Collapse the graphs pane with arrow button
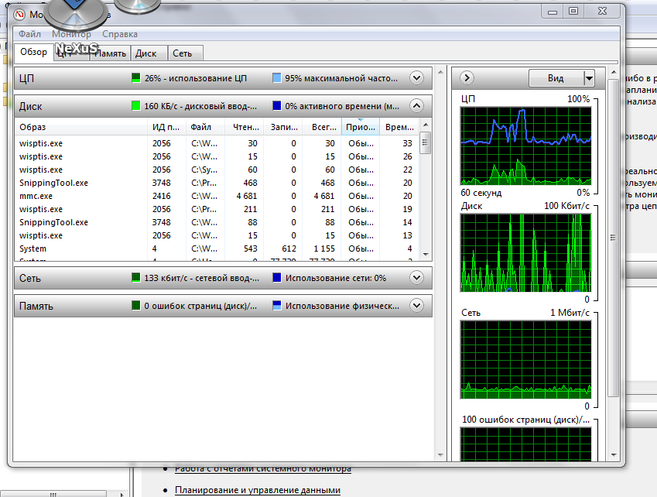The height and width of the screenshot is (497, 657). 467,78
